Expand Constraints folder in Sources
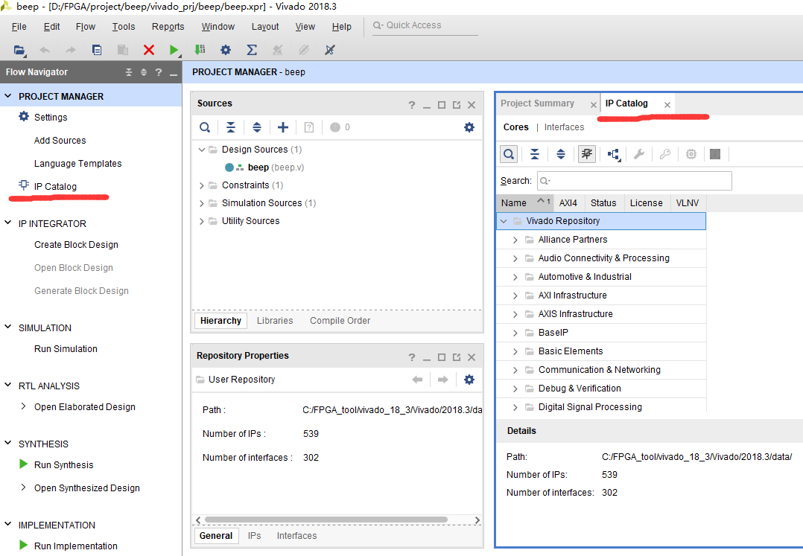The image size is (803, 556). coord(202,185)
